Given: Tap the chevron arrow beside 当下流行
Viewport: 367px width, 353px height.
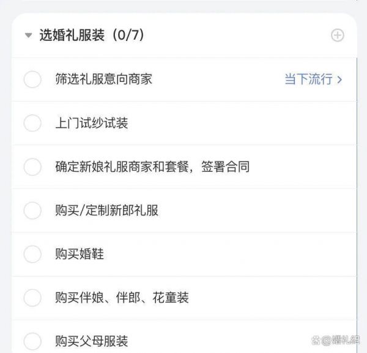Looking at the screenshot, I should [339, 80].
